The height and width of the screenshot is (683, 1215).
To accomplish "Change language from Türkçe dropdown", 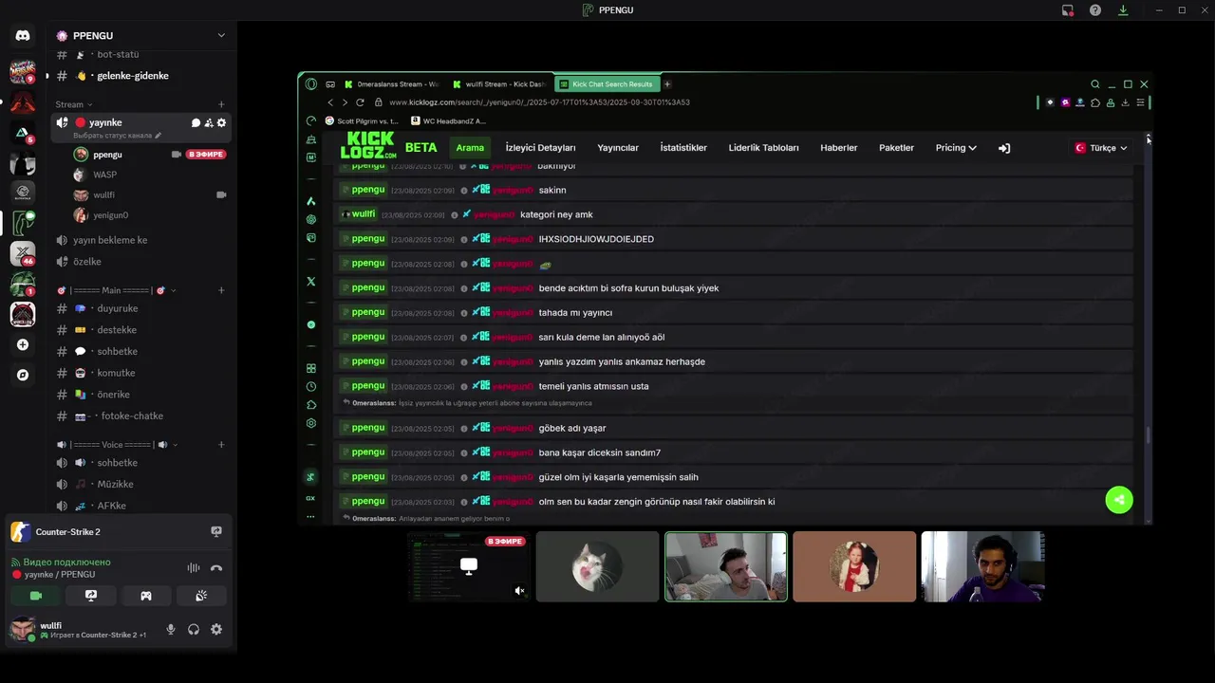I will pos(1101,148).
